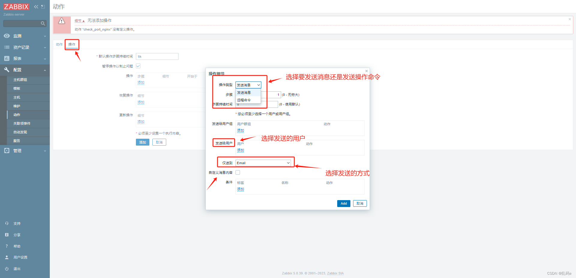Close the operation details dialog
Viewport: 576px width, 278px height.
(366, 71)
